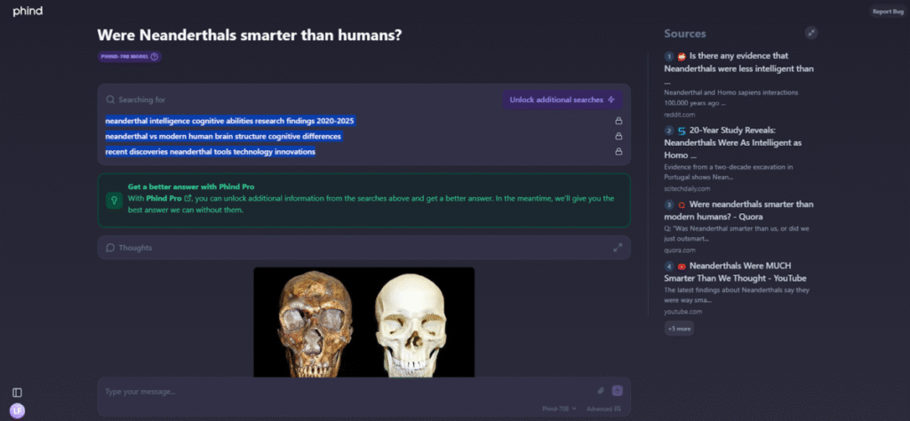The image size is (910, 421).
Task: Collapse the Sources panel
Action: pyautogui.click(x=810, y=33)
